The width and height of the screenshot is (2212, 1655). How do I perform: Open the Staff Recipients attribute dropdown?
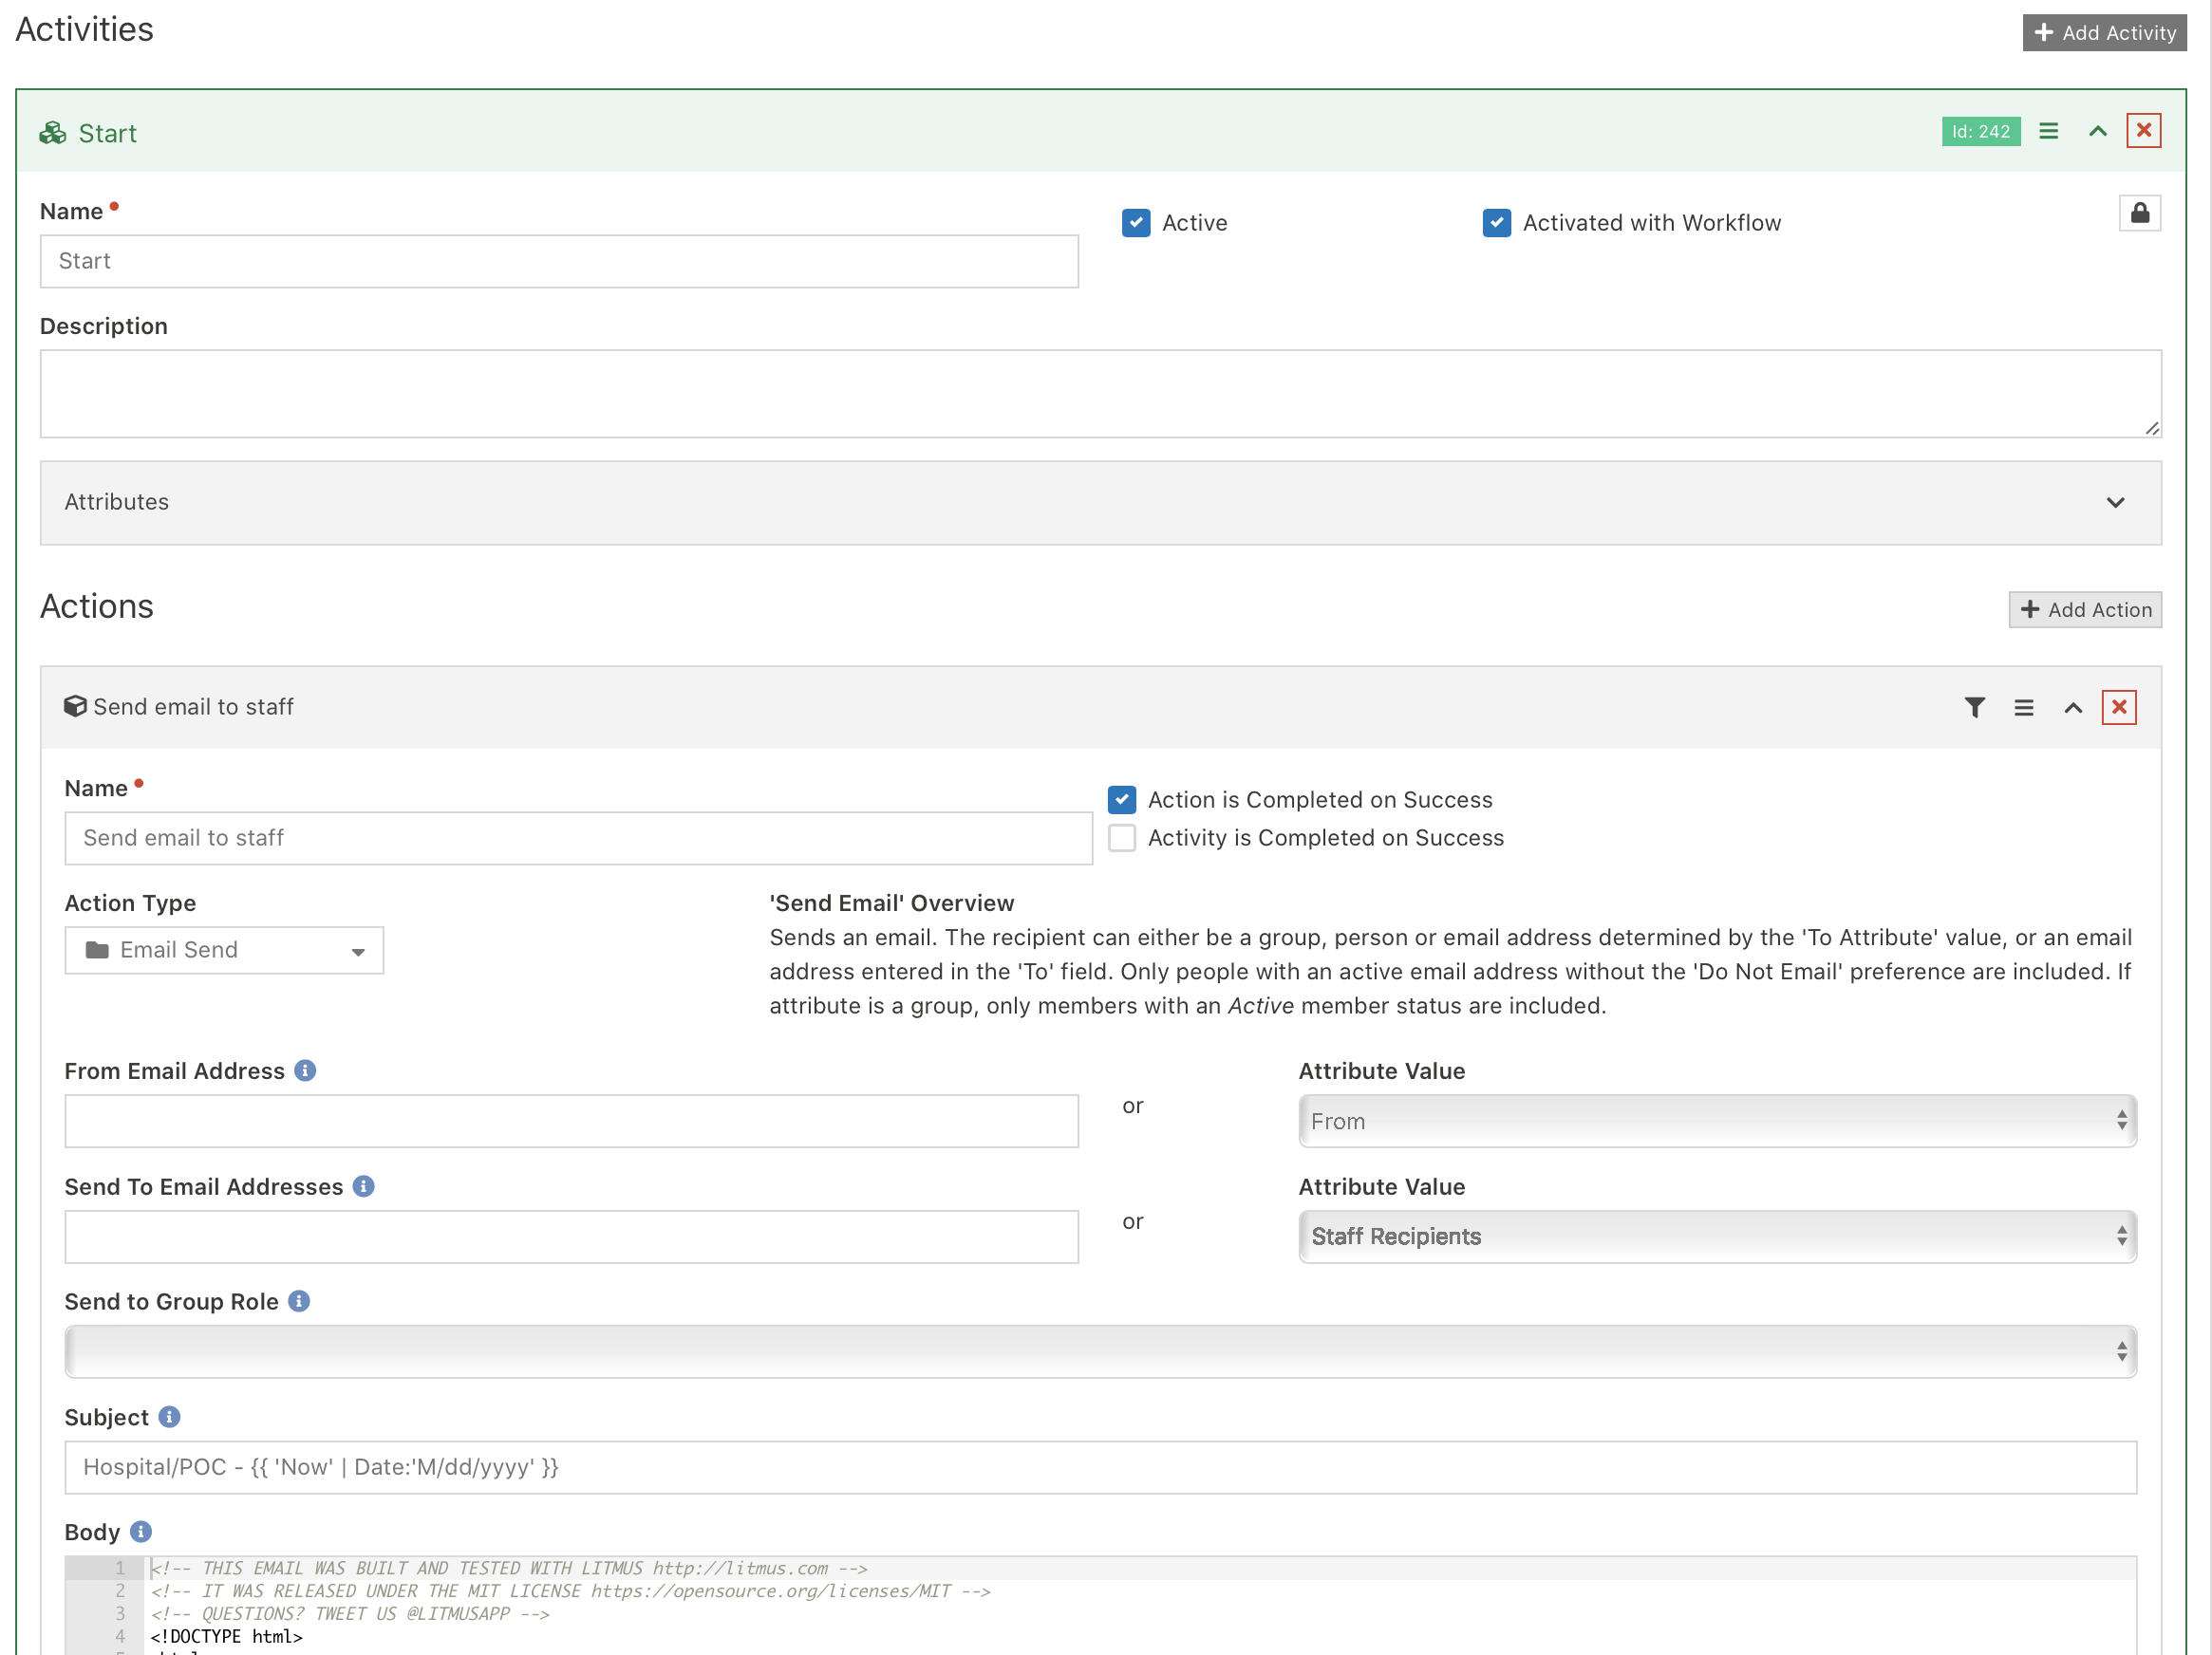coord(1717,1237)
